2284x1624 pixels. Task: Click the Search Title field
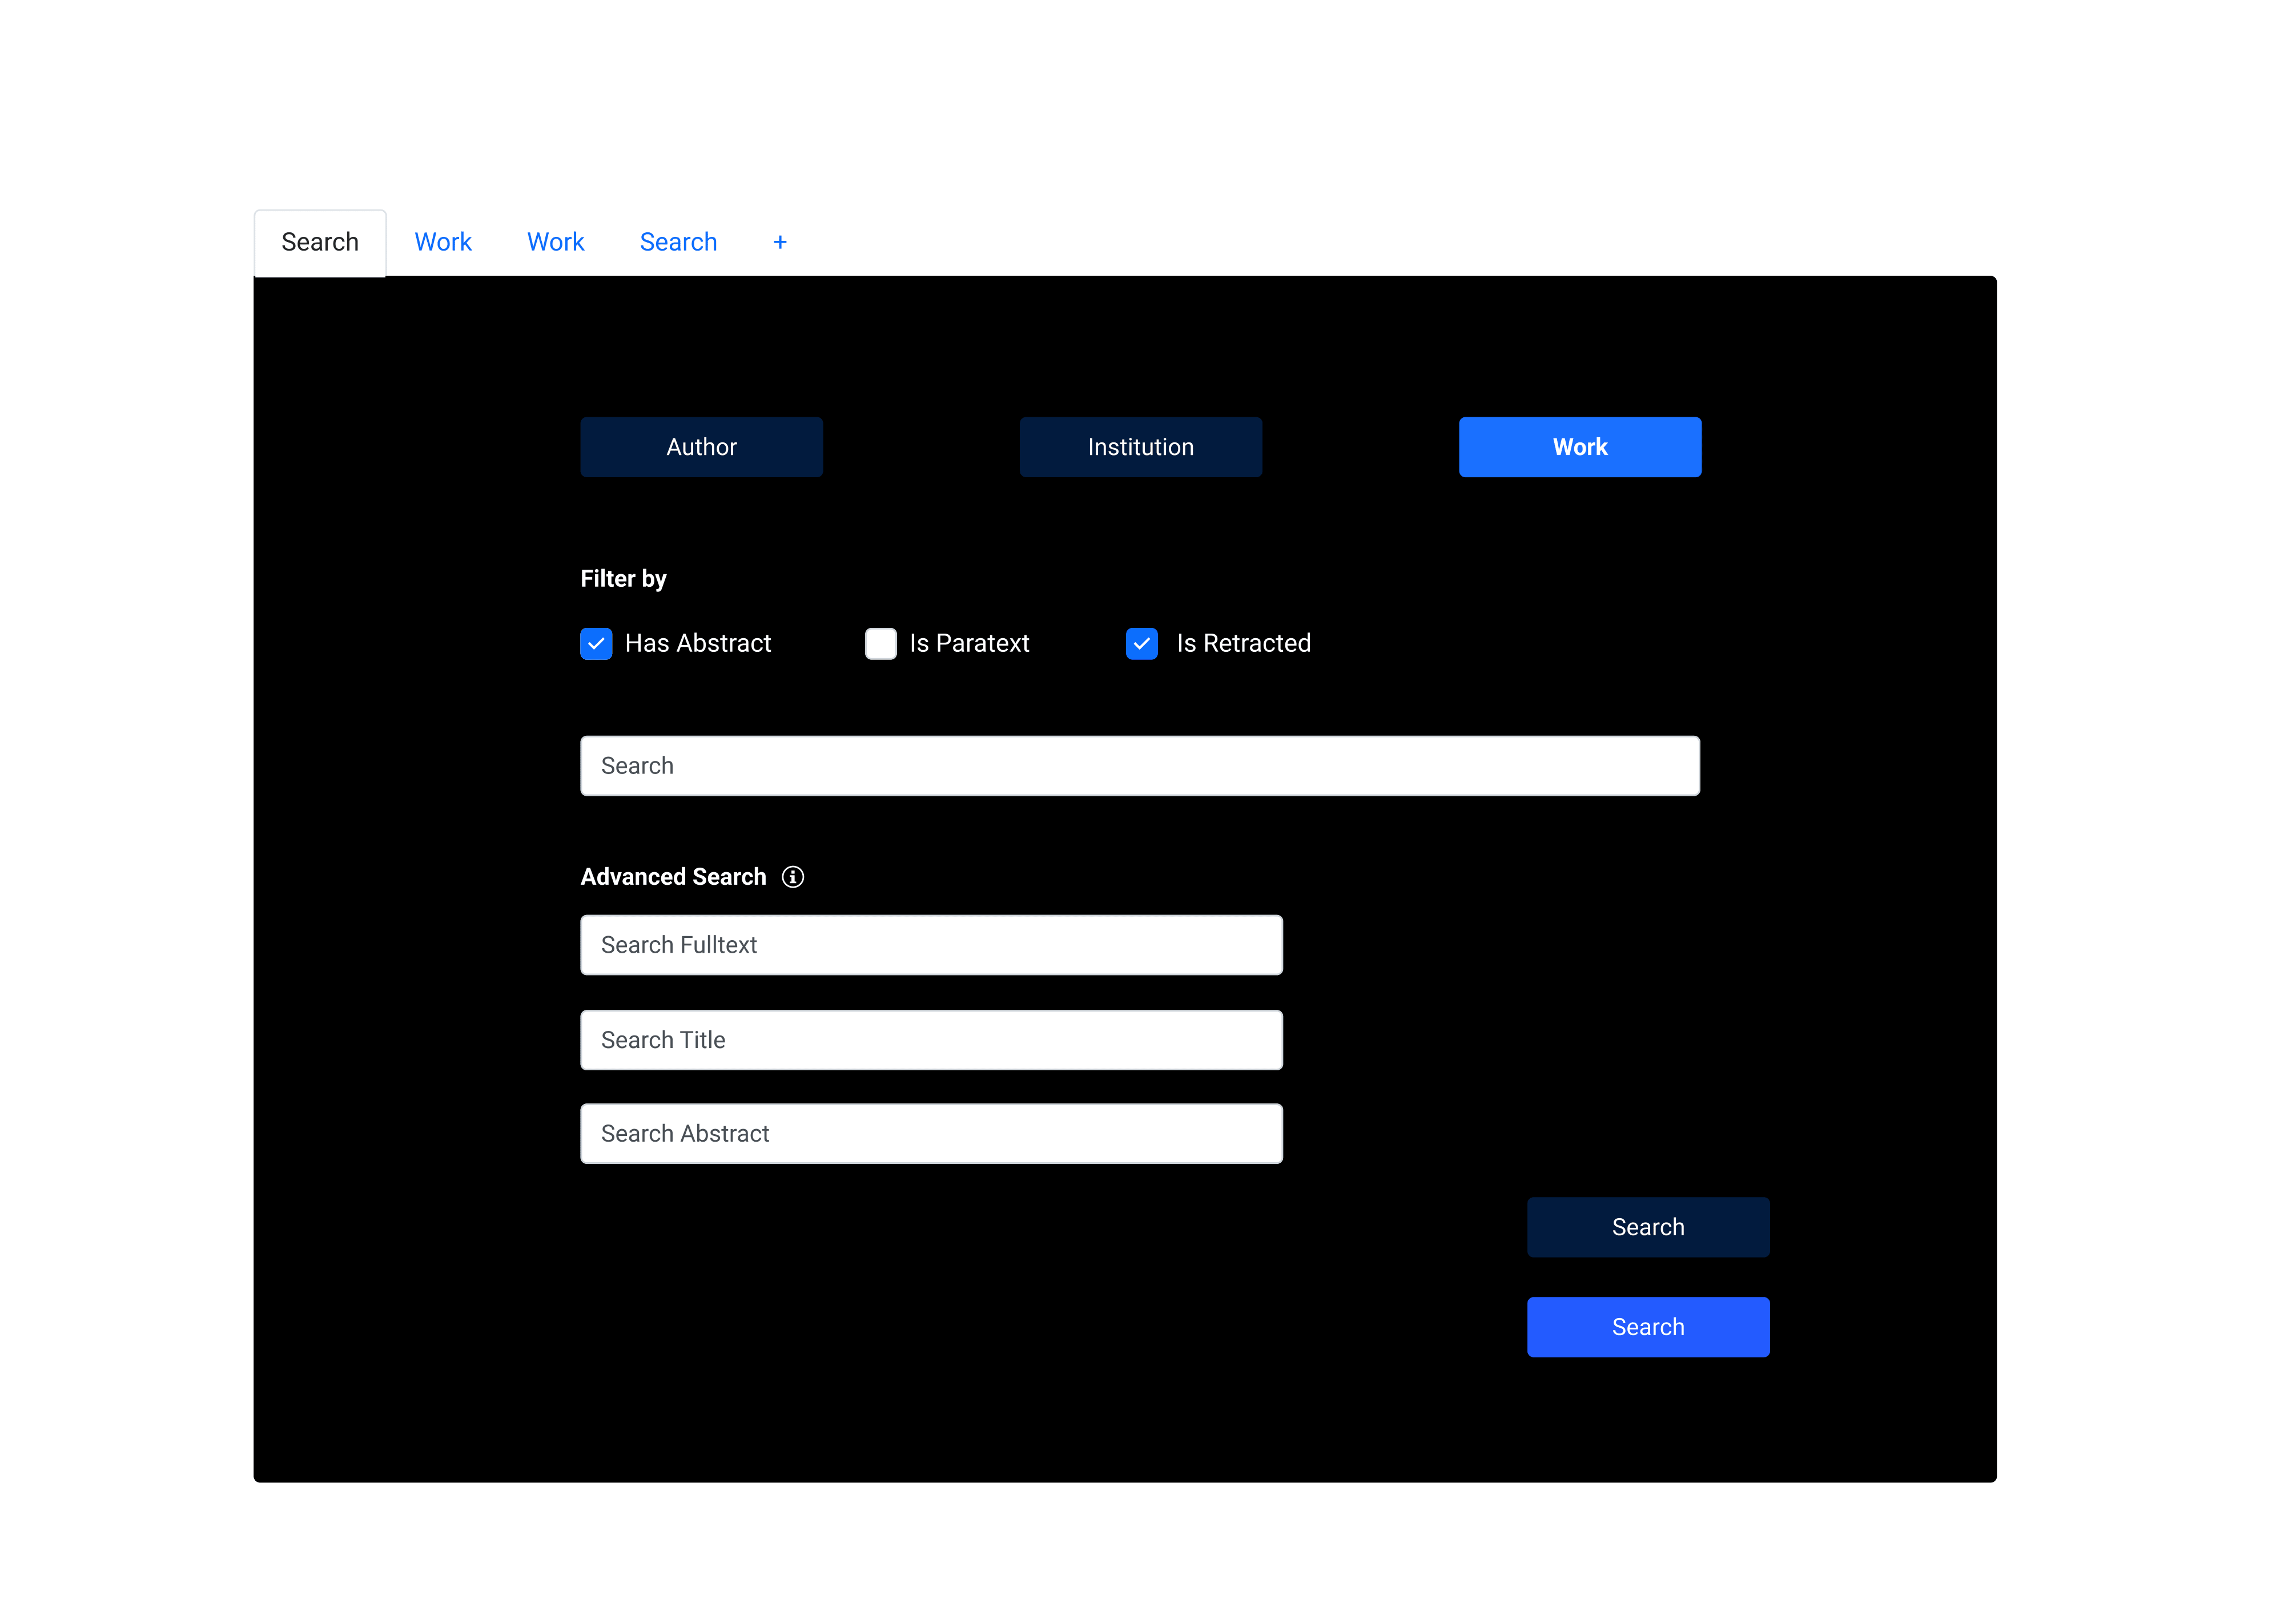930,1040
